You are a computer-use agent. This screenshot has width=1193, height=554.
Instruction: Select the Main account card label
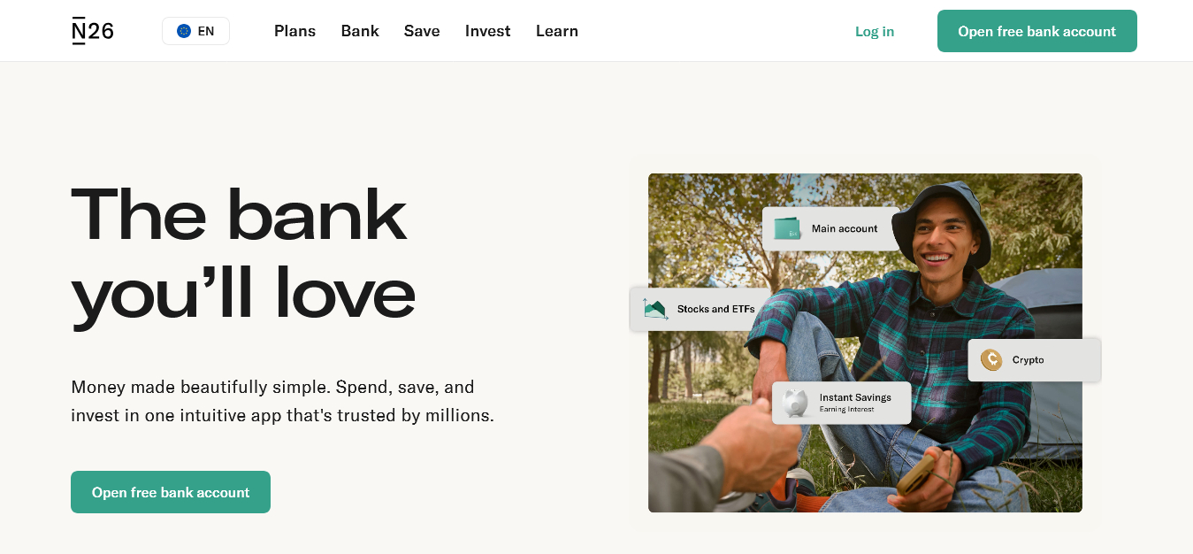845,228
